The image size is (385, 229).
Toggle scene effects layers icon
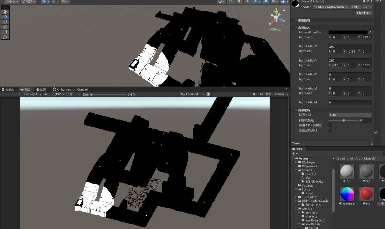[255, 1]
